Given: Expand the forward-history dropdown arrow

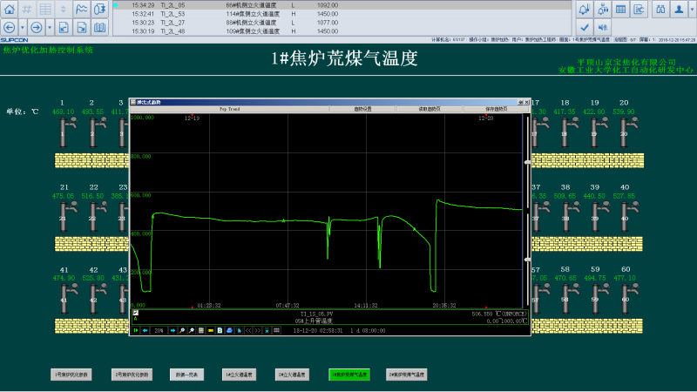Looking at the screenshot, I should coord(50,27).
